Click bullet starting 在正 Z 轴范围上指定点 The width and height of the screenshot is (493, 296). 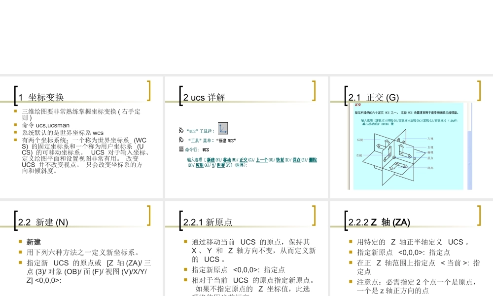click(x=419, y=267)
